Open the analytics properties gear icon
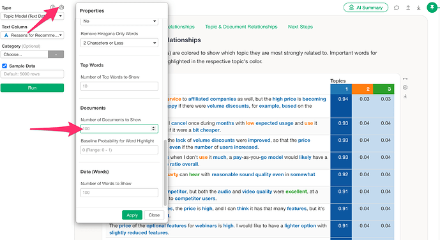 pyautogui.click(x=61, y=7)
